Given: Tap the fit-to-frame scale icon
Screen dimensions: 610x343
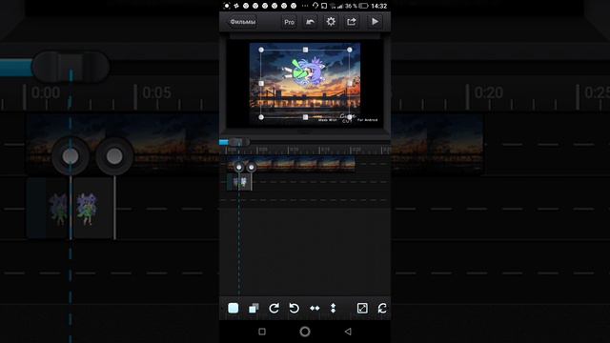Looking at the screenshot, I should click(x=362, y=309).
